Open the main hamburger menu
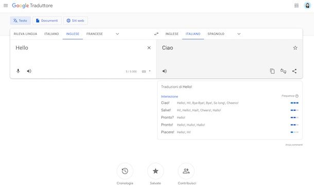Image resolution: width=314 pixels, height=194 pixels. pos(6,6)
